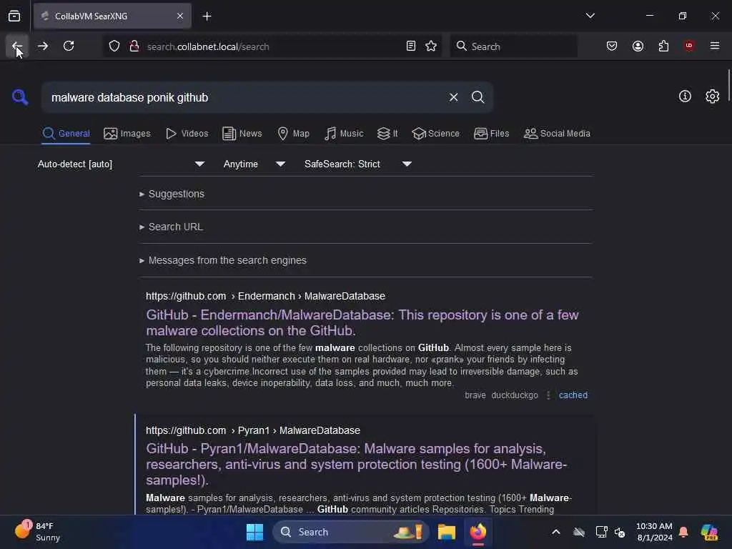Open the Endermanch/MalwareDatabase result title
This screenshot has height=549, width=732.
point(362,322)
